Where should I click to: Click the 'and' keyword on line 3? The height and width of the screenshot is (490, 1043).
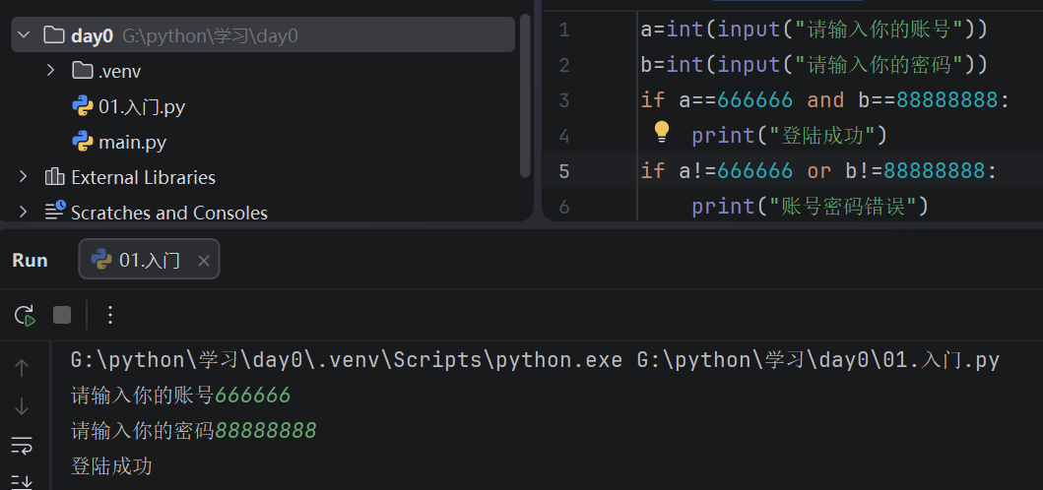[x=825, y=100]
